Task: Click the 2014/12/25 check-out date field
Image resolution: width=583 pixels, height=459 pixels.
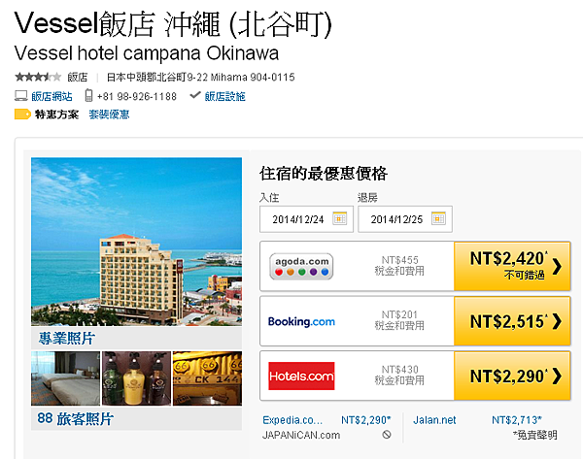Action: [x=405, y=219]
